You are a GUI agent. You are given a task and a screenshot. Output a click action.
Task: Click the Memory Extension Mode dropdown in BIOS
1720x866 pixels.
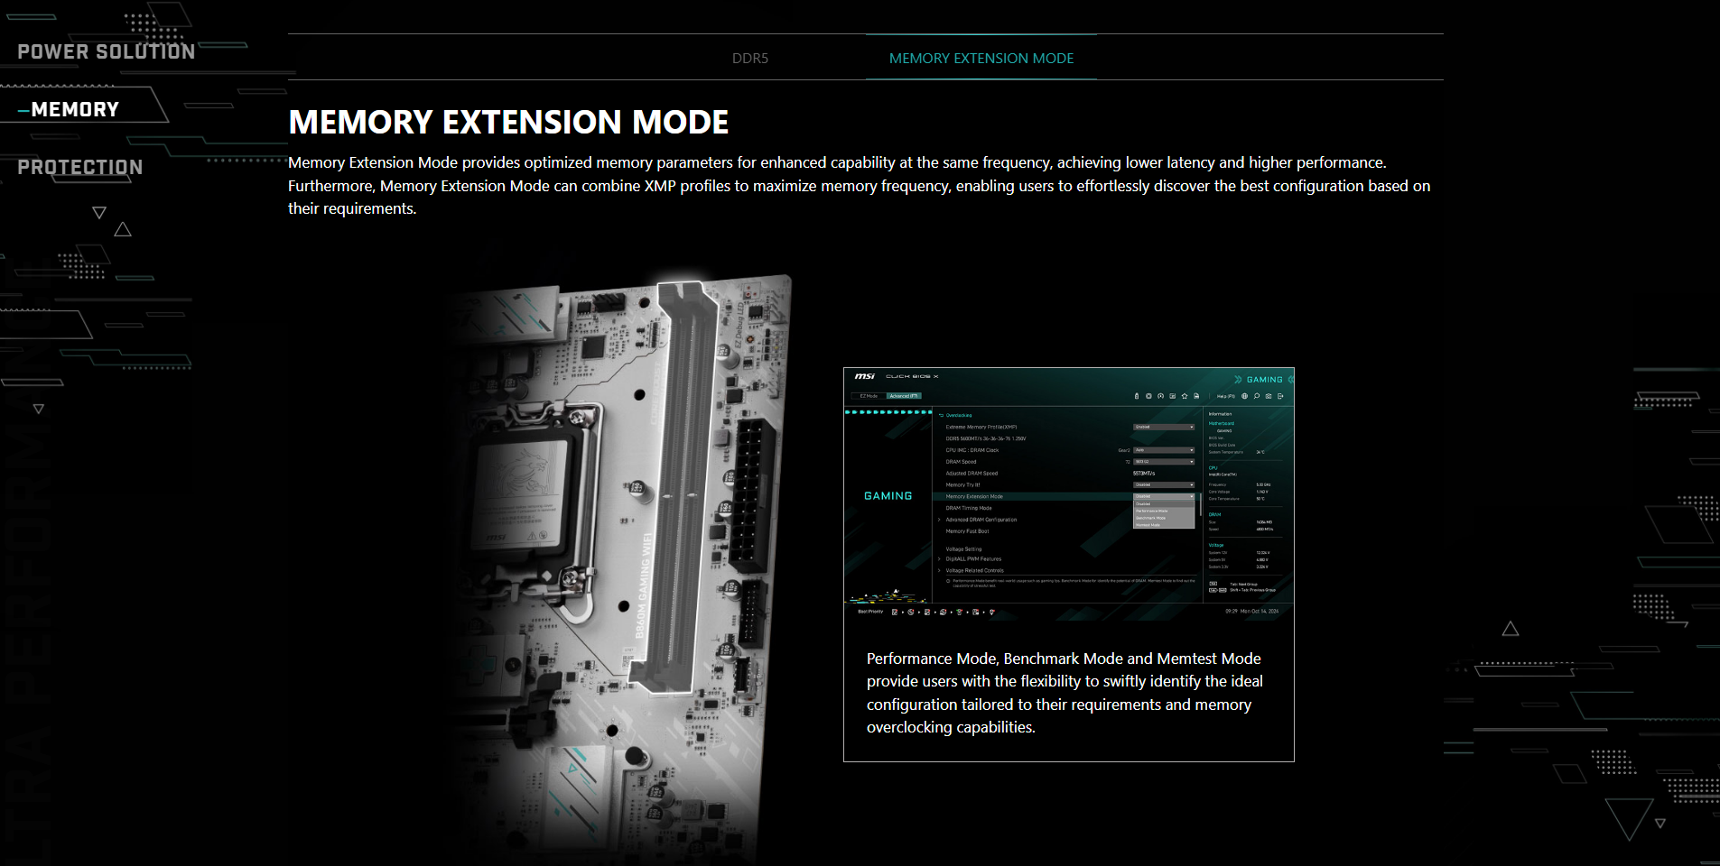[1164, 497]
